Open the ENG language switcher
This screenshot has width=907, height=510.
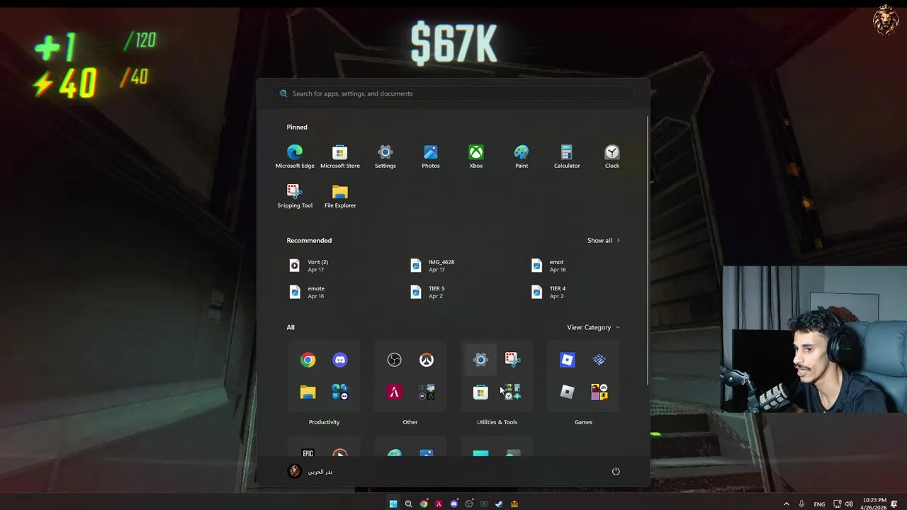819,504
